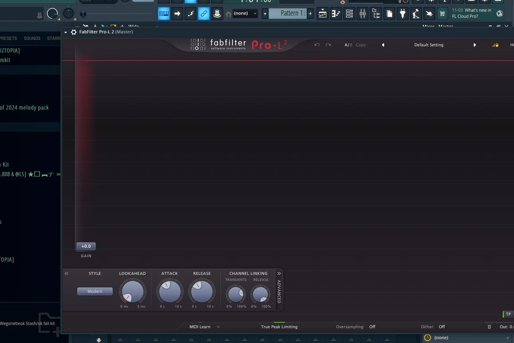Screen dimensions: 514x343
Task: Click the dark round knob beside it
Action: pos(68,13)
